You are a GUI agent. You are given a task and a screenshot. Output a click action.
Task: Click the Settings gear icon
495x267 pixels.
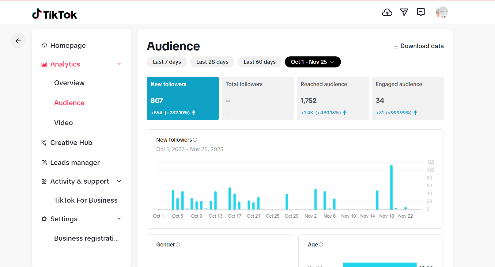[44, 219]
